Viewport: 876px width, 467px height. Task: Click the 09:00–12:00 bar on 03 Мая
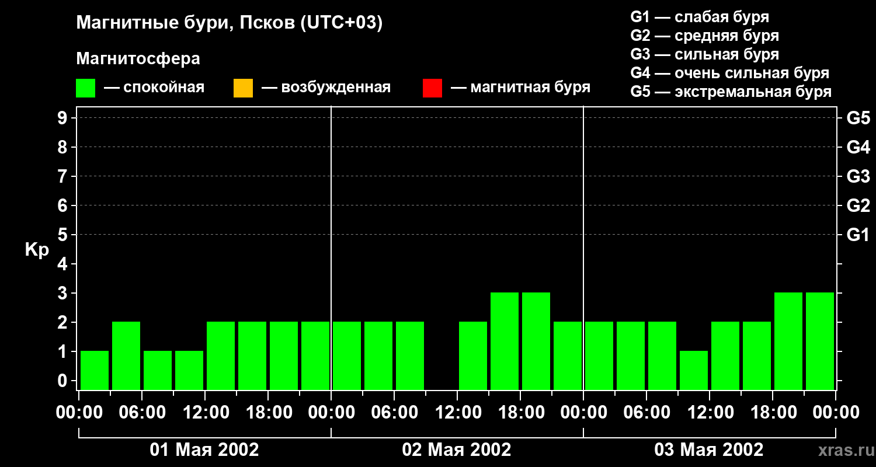[x=694, y=370]
